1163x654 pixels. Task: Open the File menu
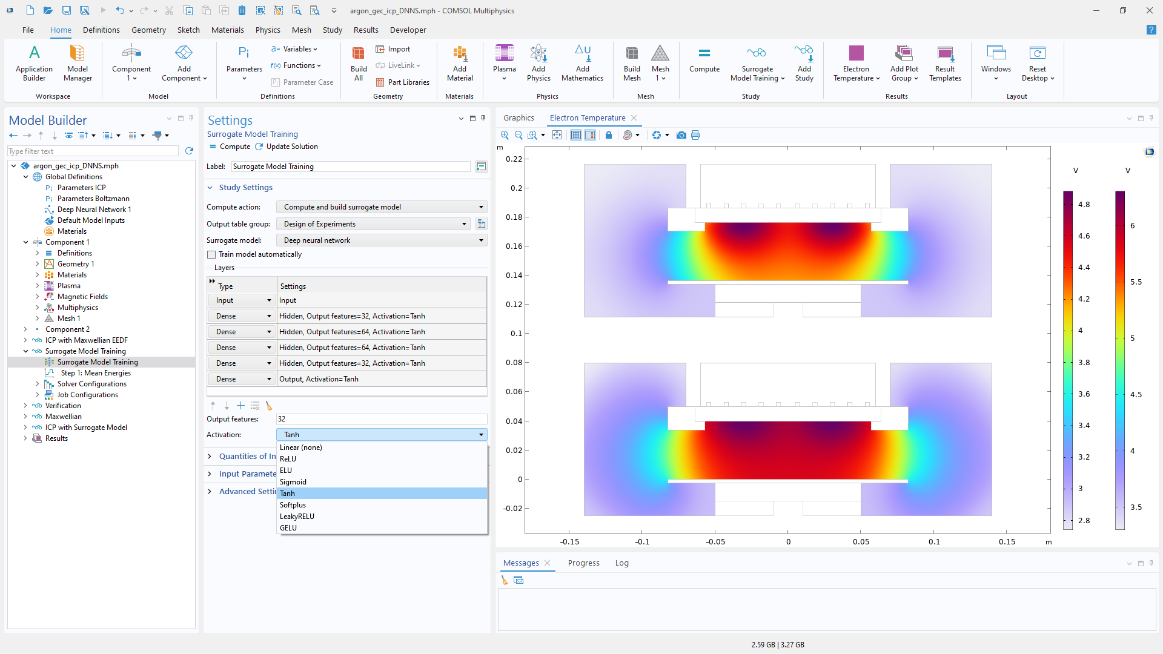tap(28, 30)
